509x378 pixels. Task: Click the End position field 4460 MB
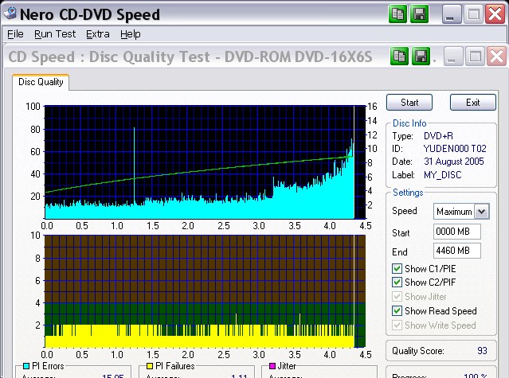pyautogui.click(x=457, y=251)
